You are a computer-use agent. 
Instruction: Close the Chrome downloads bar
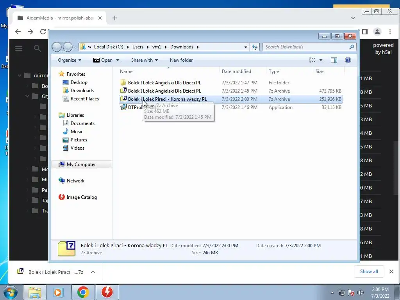pos(391,271)
